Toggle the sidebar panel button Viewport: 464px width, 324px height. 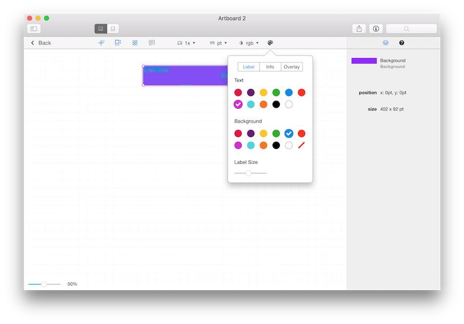(x=34, y=29)
